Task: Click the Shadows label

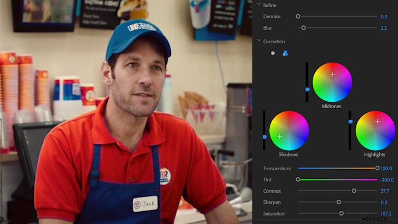Action: tap(288, 154)
